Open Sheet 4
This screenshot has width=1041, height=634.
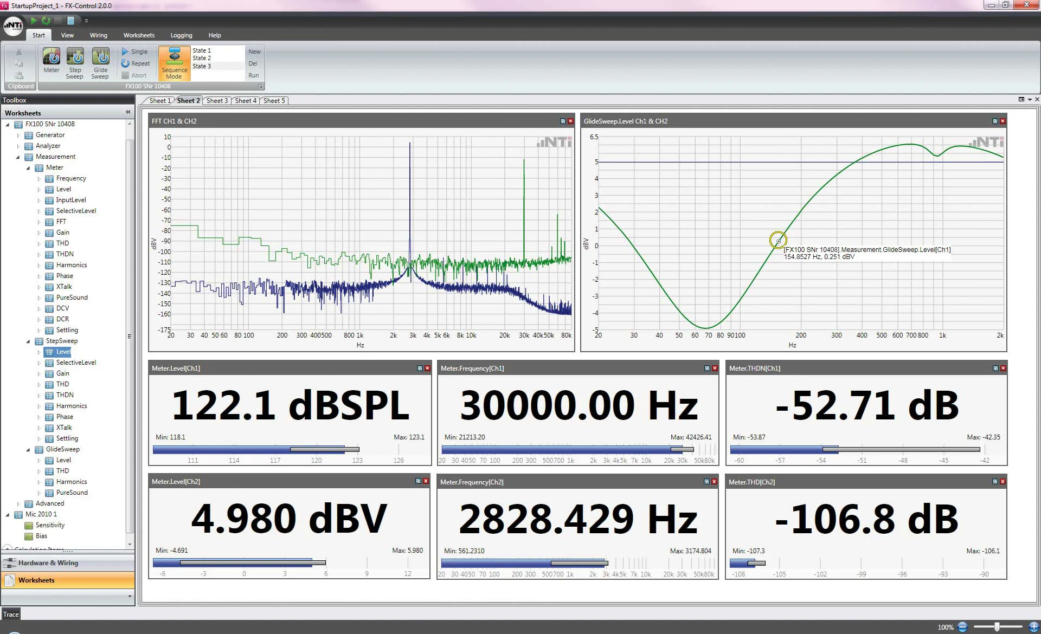(245, 100)
